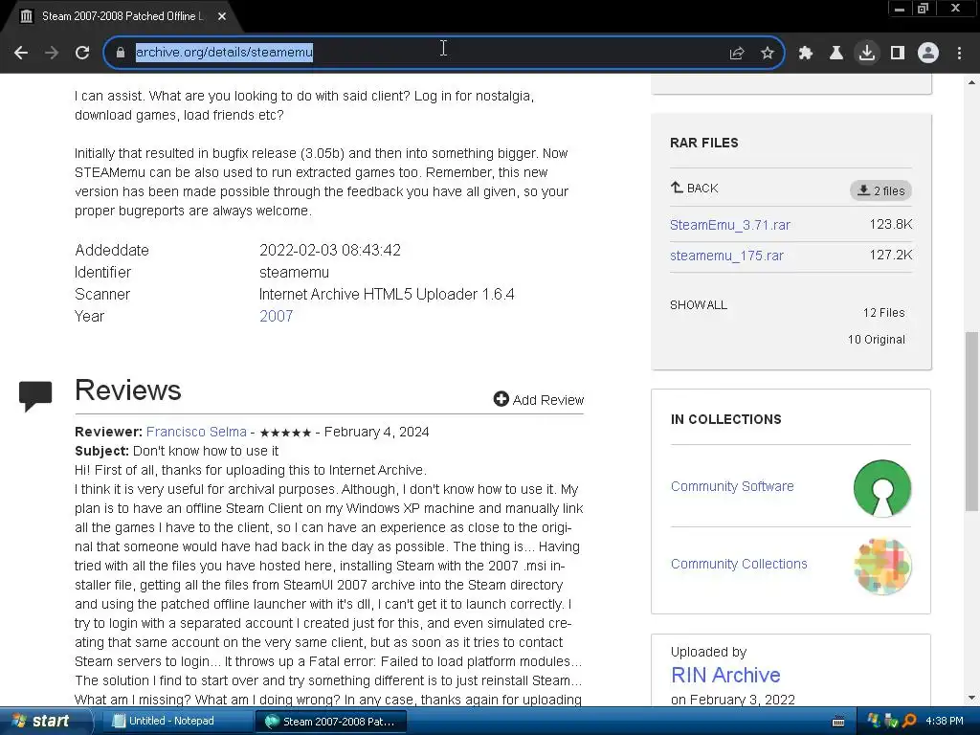The image size is (980, 735).
Task: Open Community Software collection
Action: (x=732, y=486)
